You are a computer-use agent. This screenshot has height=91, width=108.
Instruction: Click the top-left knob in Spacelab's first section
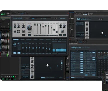click(x=15, y=26)
